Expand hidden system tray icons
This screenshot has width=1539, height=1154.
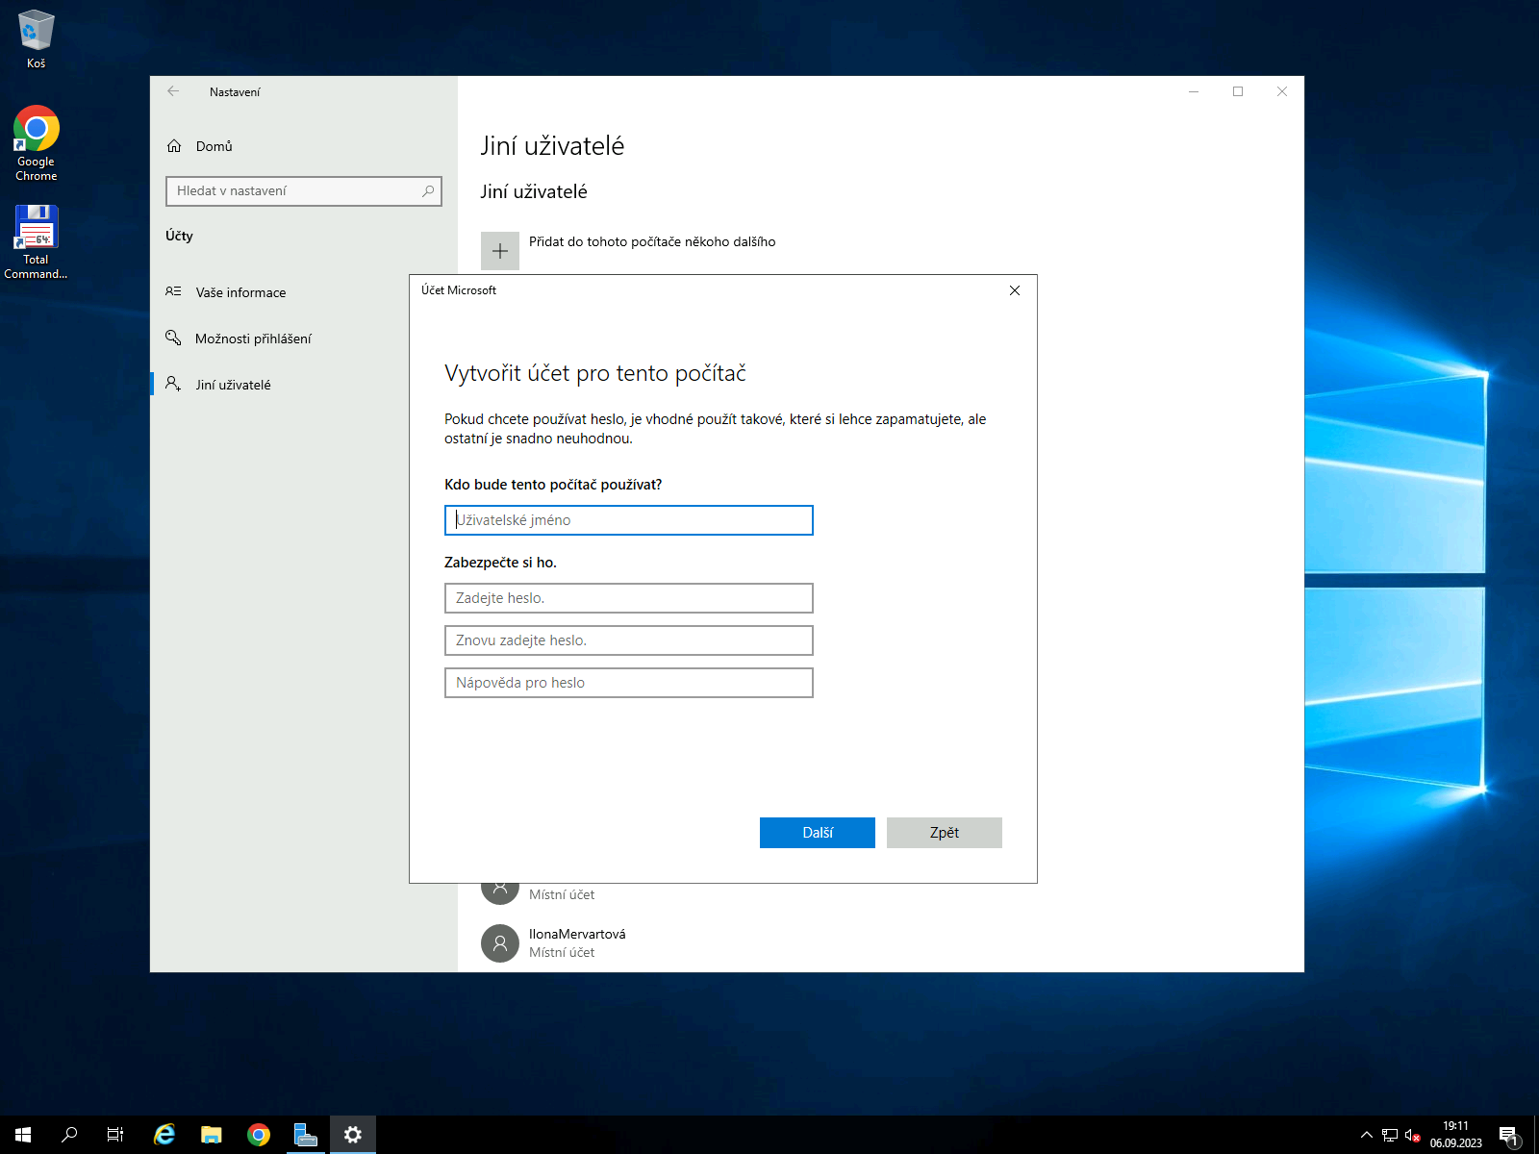1366,1134
